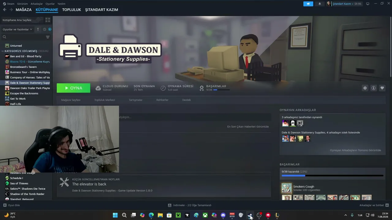Open the Oyunlar menu

click(x=50, y=4)
